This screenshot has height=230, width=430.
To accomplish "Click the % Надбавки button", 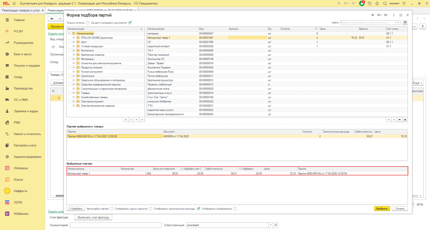I will (76, 209).
